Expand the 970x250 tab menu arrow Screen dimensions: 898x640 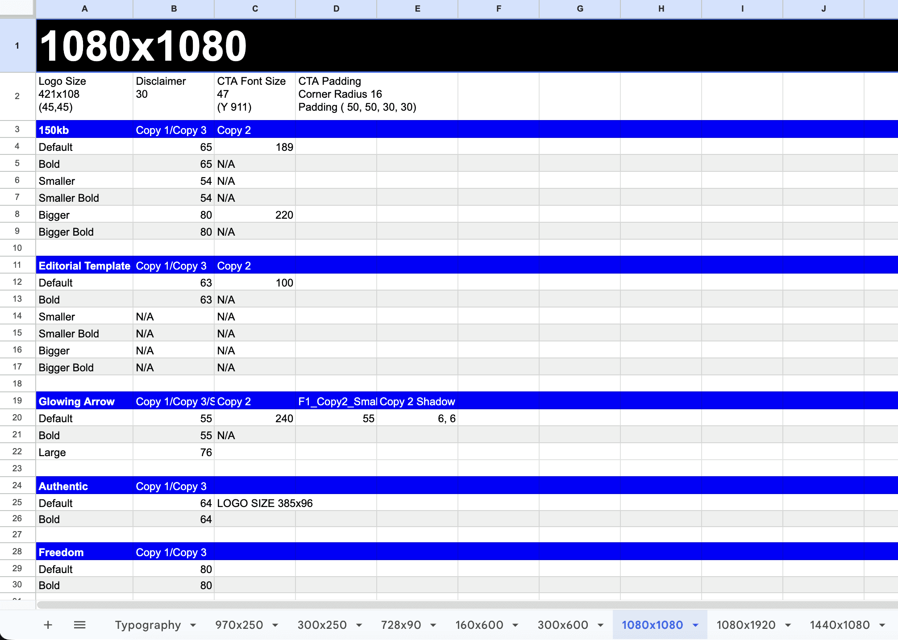[x=275, y=625]
